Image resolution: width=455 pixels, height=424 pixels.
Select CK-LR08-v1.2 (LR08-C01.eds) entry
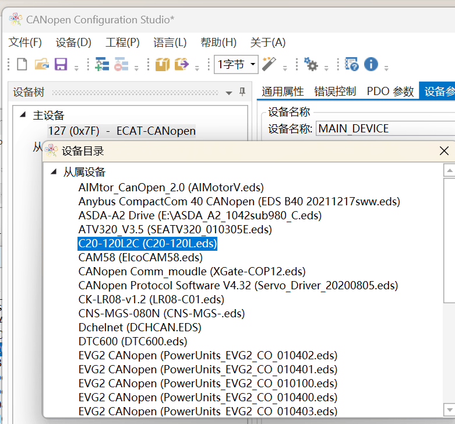point(151,299)
